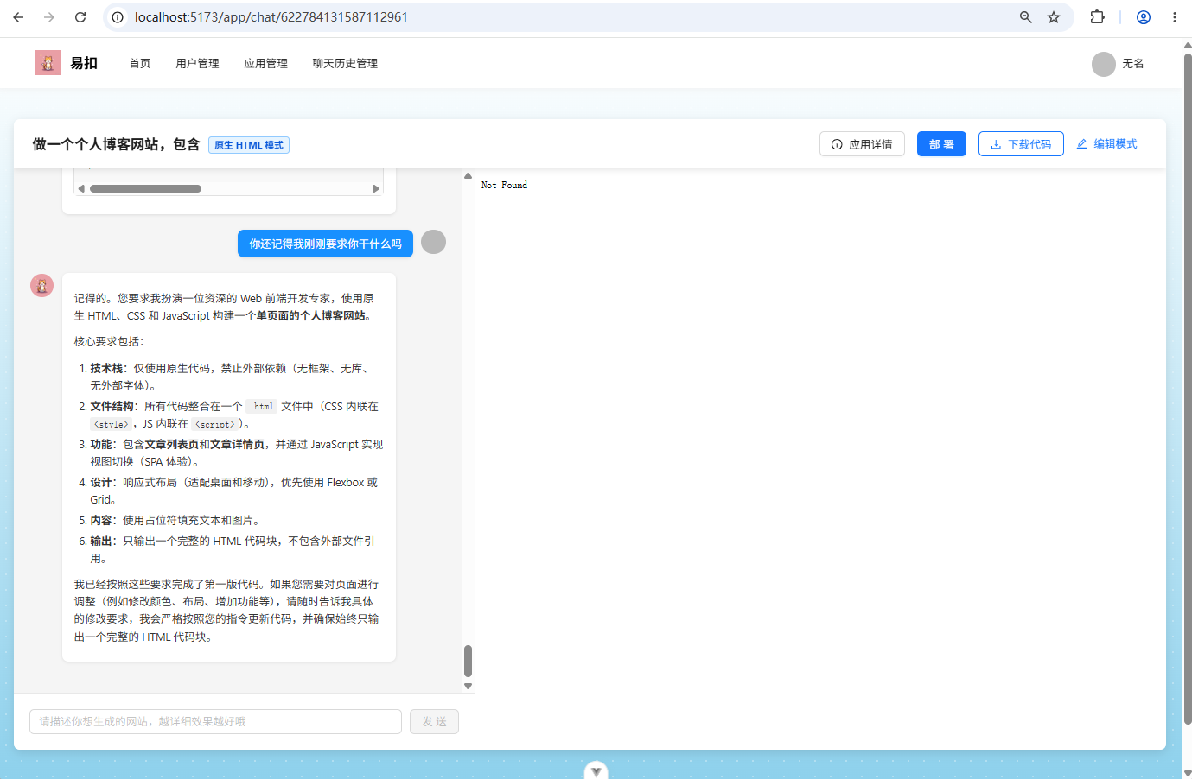Click the bold text 单页面的个人博客网站

(x=310, y=315)
